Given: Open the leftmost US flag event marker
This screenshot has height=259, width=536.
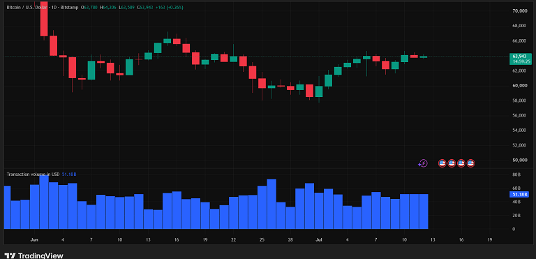Looking at the screenshot, I should tap(442, 163).
